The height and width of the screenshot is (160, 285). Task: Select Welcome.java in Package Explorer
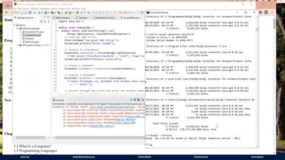click(x=32, y=42)
